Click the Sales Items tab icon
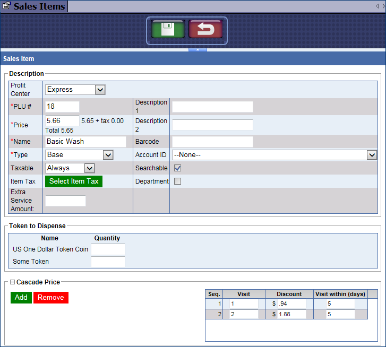Screen dimensions: 386x347 click(x=7, y=6)
